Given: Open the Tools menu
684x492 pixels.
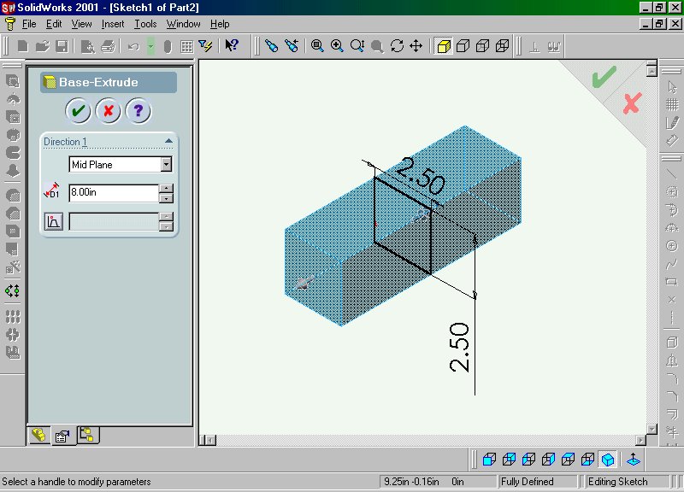Looking at the screenshot, I should (145, 24).
